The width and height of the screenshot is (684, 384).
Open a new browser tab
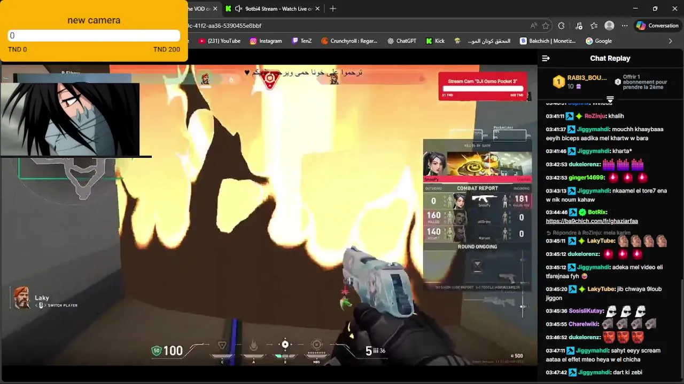[x=333, y=9]
